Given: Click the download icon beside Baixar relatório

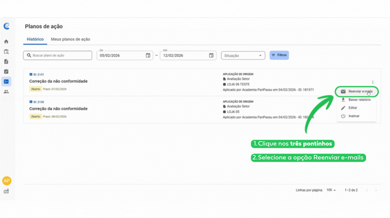Looking at the screenshot, I should [343, 100].
